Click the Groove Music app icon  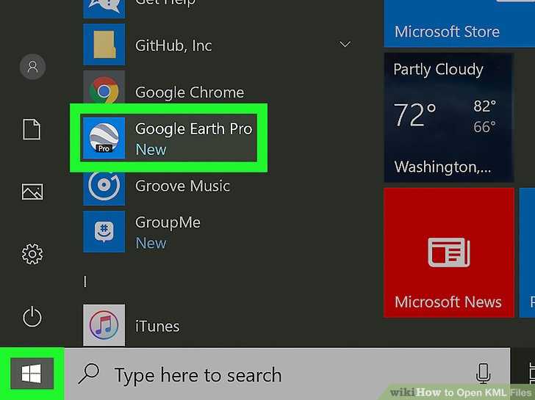[104, 187]
